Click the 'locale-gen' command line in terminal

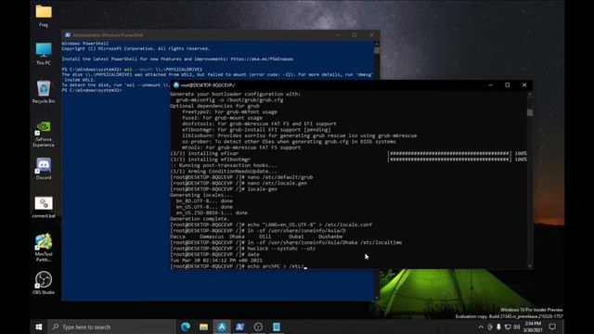[x=224, y=189]
